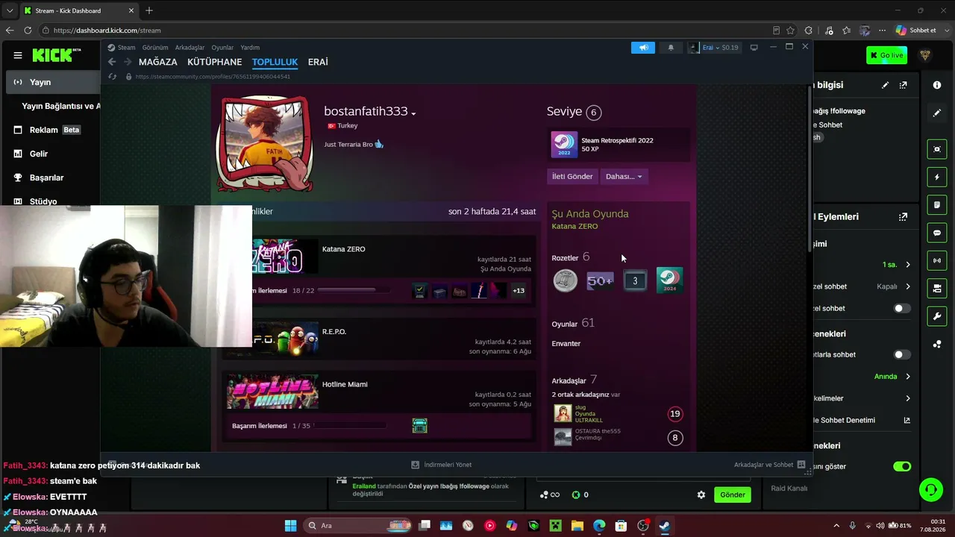The width and height of the screenshot is (955, 537).
Task: Open the Kick wrench tools icon
Action: (937, 316)
